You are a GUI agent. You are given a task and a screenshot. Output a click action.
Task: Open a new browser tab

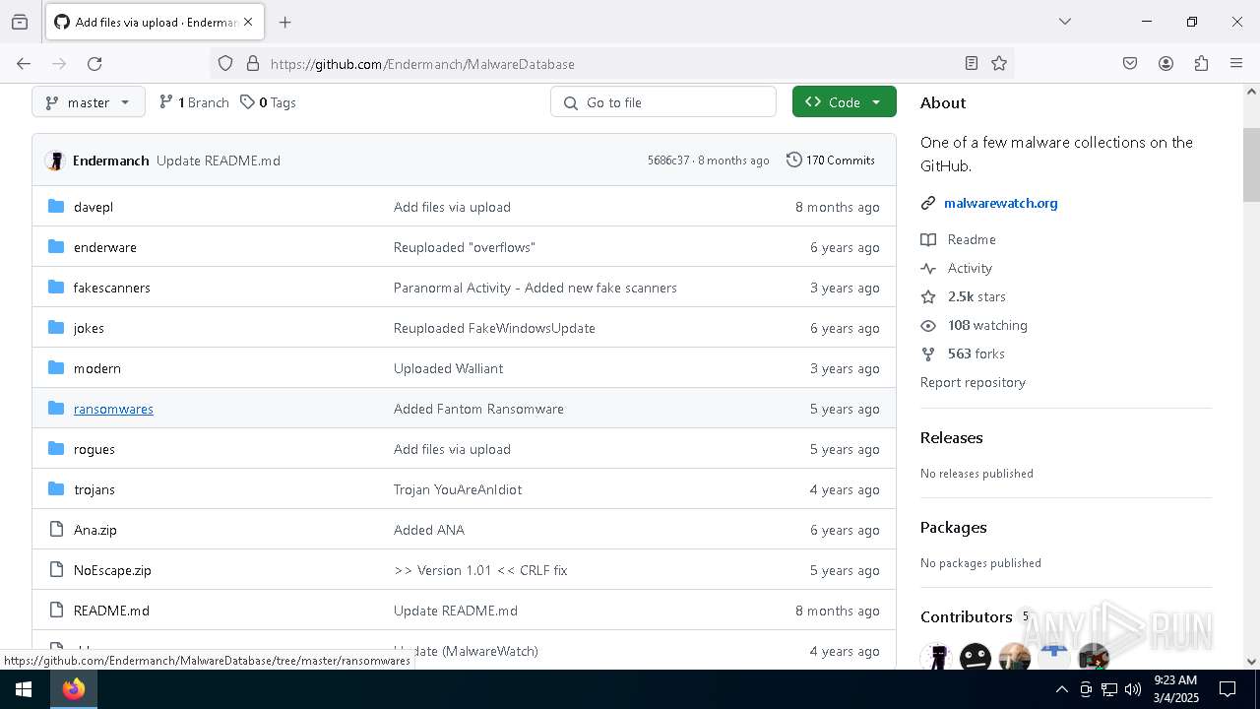pyautogui.click(x=285, y=22)
